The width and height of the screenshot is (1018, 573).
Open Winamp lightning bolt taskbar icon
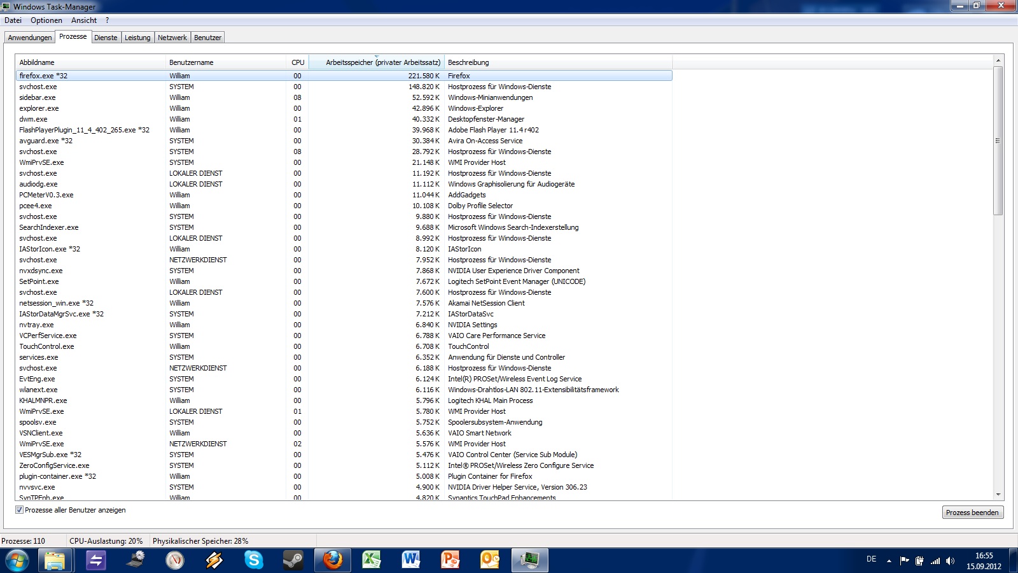point(214,561)
